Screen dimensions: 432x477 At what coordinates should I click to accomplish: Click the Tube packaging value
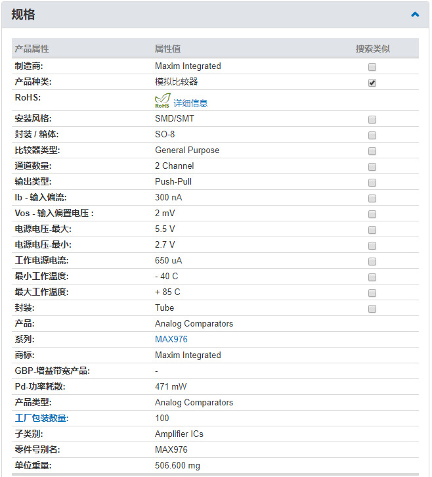click(165, 307)
